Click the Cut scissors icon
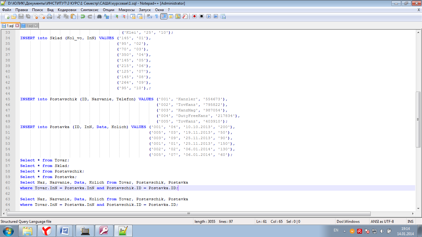This screenshot has width=422, height=237. point(59,16)
